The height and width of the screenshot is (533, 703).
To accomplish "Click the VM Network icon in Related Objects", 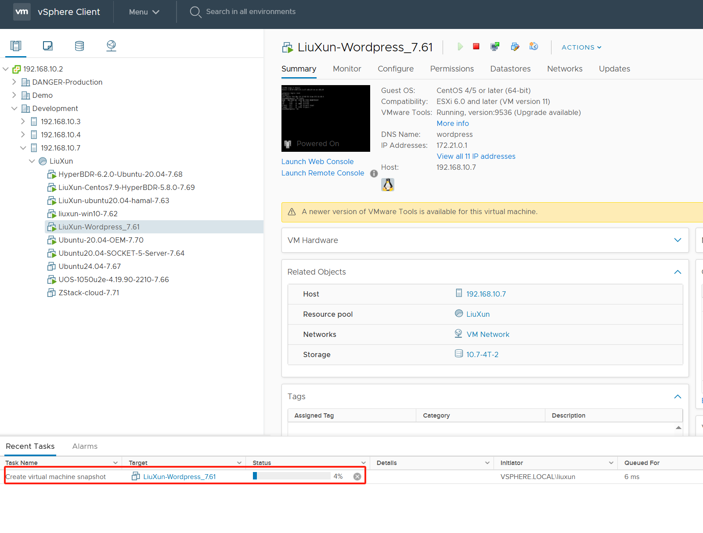I will 458,334.
